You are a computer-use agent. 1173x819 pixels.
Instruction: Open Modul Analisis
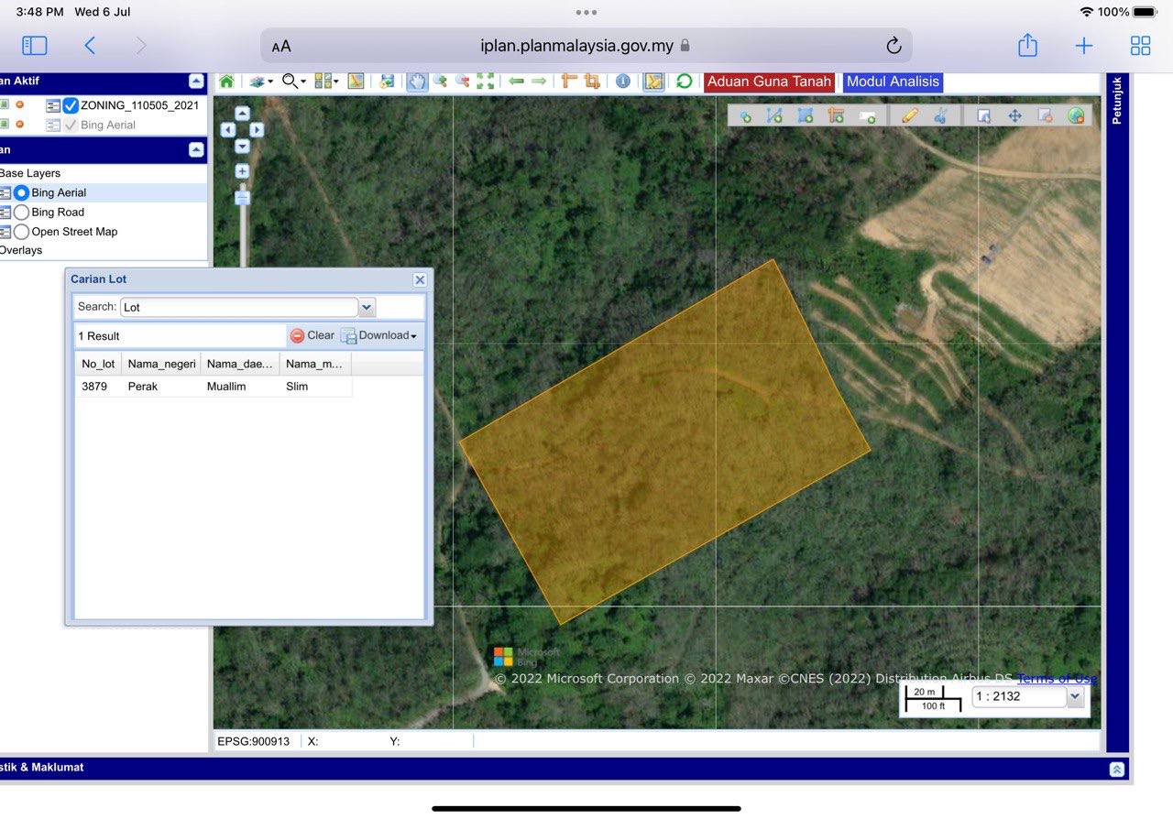[x=893, y=82]
